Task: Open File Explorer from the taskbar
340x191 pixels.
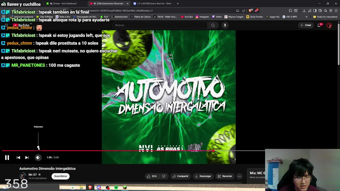Action: tap(81, 188)
